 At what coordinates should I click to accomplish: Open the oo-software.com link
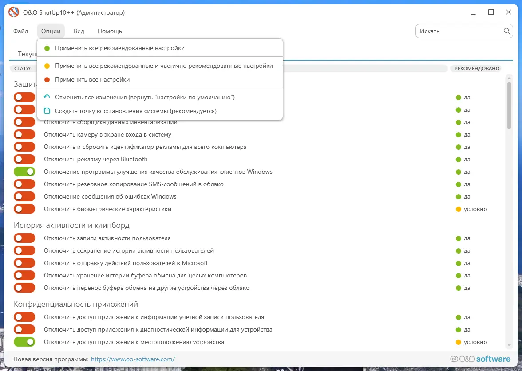[133, 359]
